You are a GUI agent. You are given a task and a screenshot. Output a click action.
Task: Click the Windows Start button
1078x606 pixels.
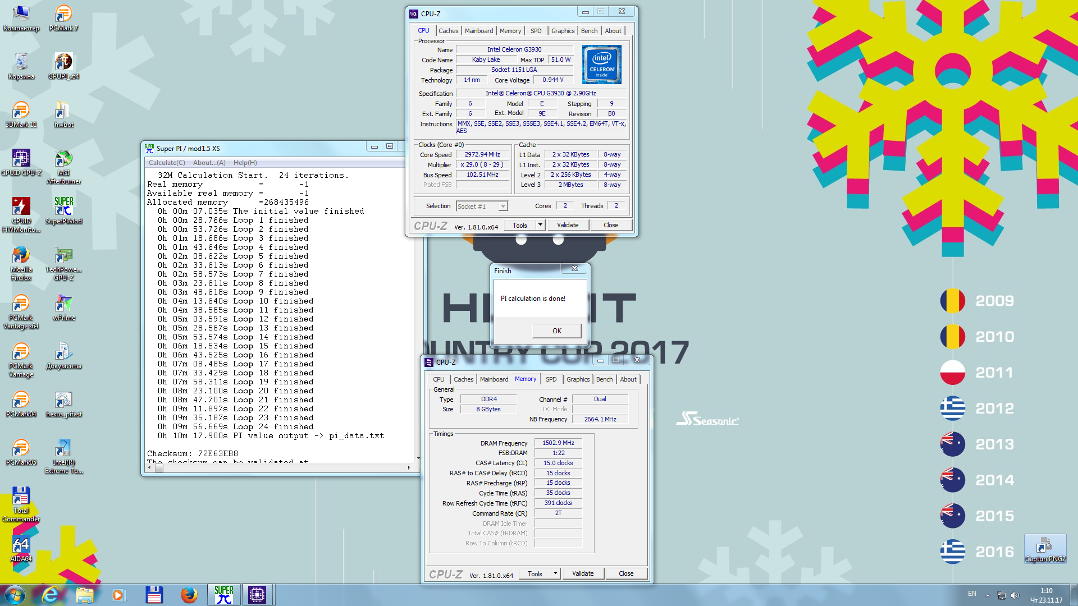click(x=15, y=595)
